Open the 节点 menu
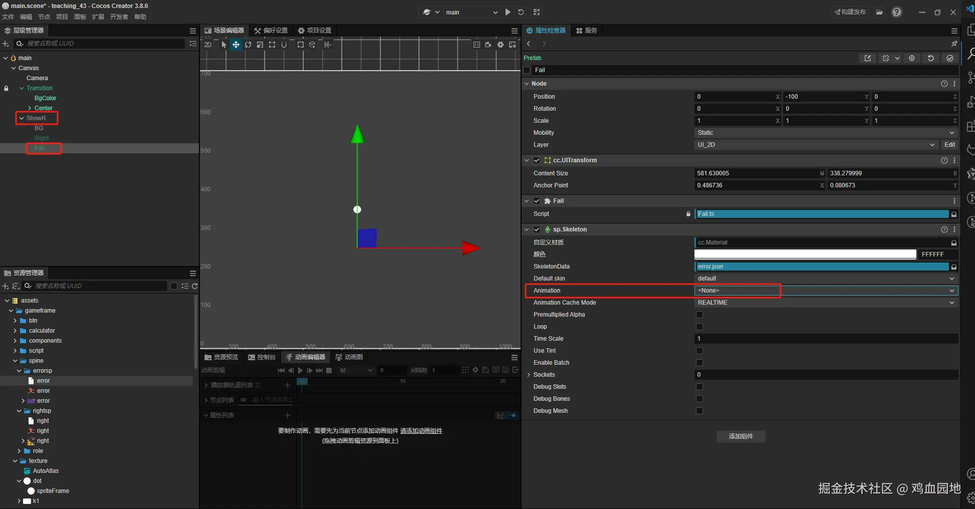 point(44,17)
